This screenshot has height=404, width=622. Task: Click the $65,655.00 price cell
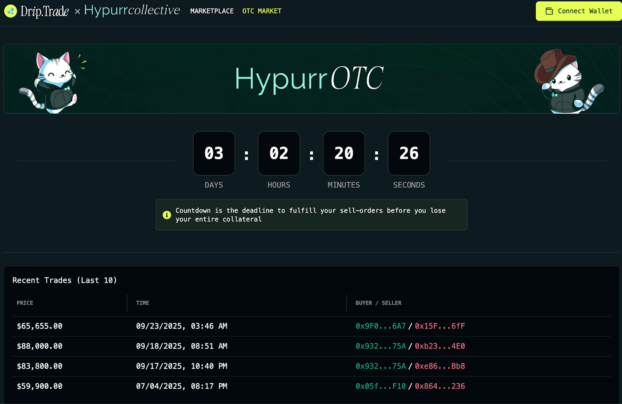[40, 326]
